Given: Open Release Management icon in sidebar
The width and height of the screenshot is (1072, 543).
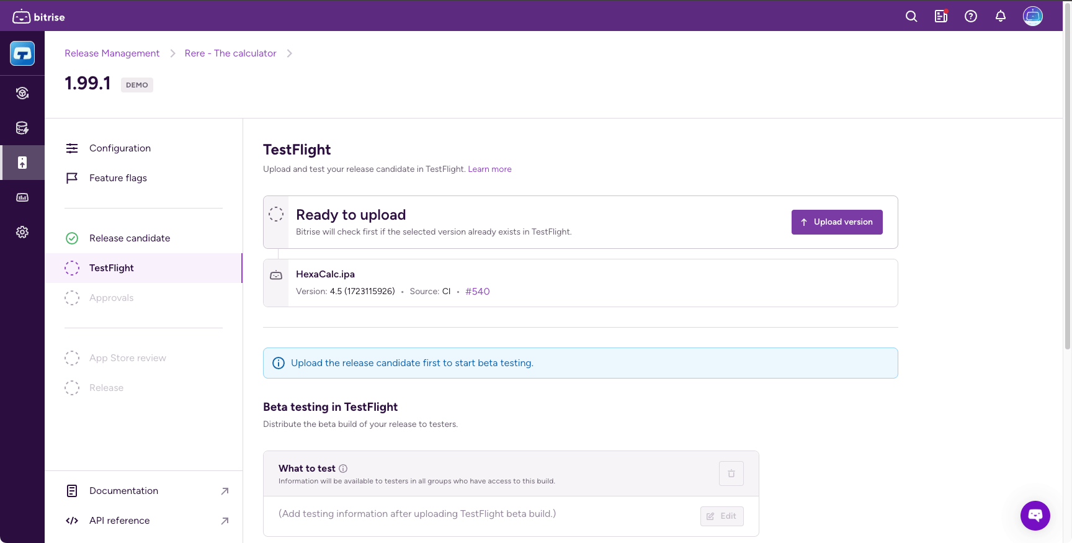Looking at the screenshot, I should point(22,163).
